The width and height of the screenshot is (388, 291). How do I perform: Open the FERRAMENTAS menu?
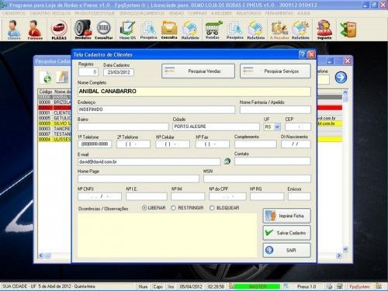pyautogui.click(x=279, y=13)
